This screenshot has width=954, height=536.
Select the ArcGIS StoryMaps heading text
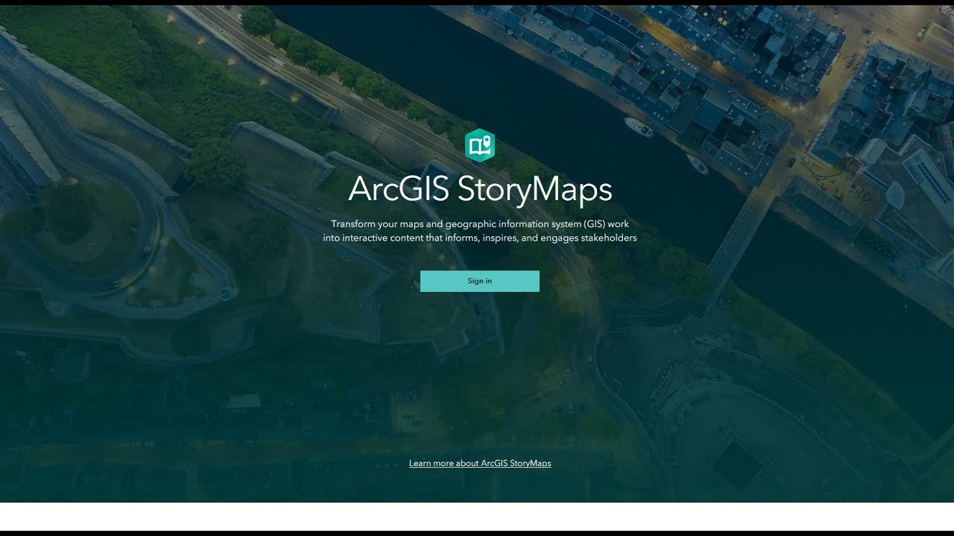tap(480, 189)
